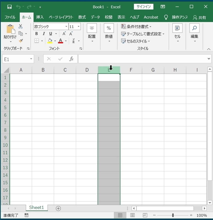Open the 数式 tab
This screenshot has height=220, width=213.
[x=82, y=17]
